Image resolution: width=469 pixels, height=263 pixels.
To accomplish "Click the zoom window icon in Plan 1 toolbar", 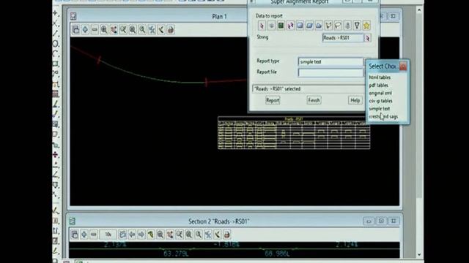I will tap(133, 29).
